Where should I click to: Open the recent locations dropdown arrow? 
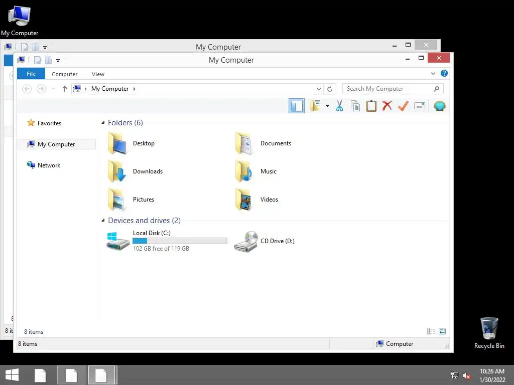click(x=53, y=89)
